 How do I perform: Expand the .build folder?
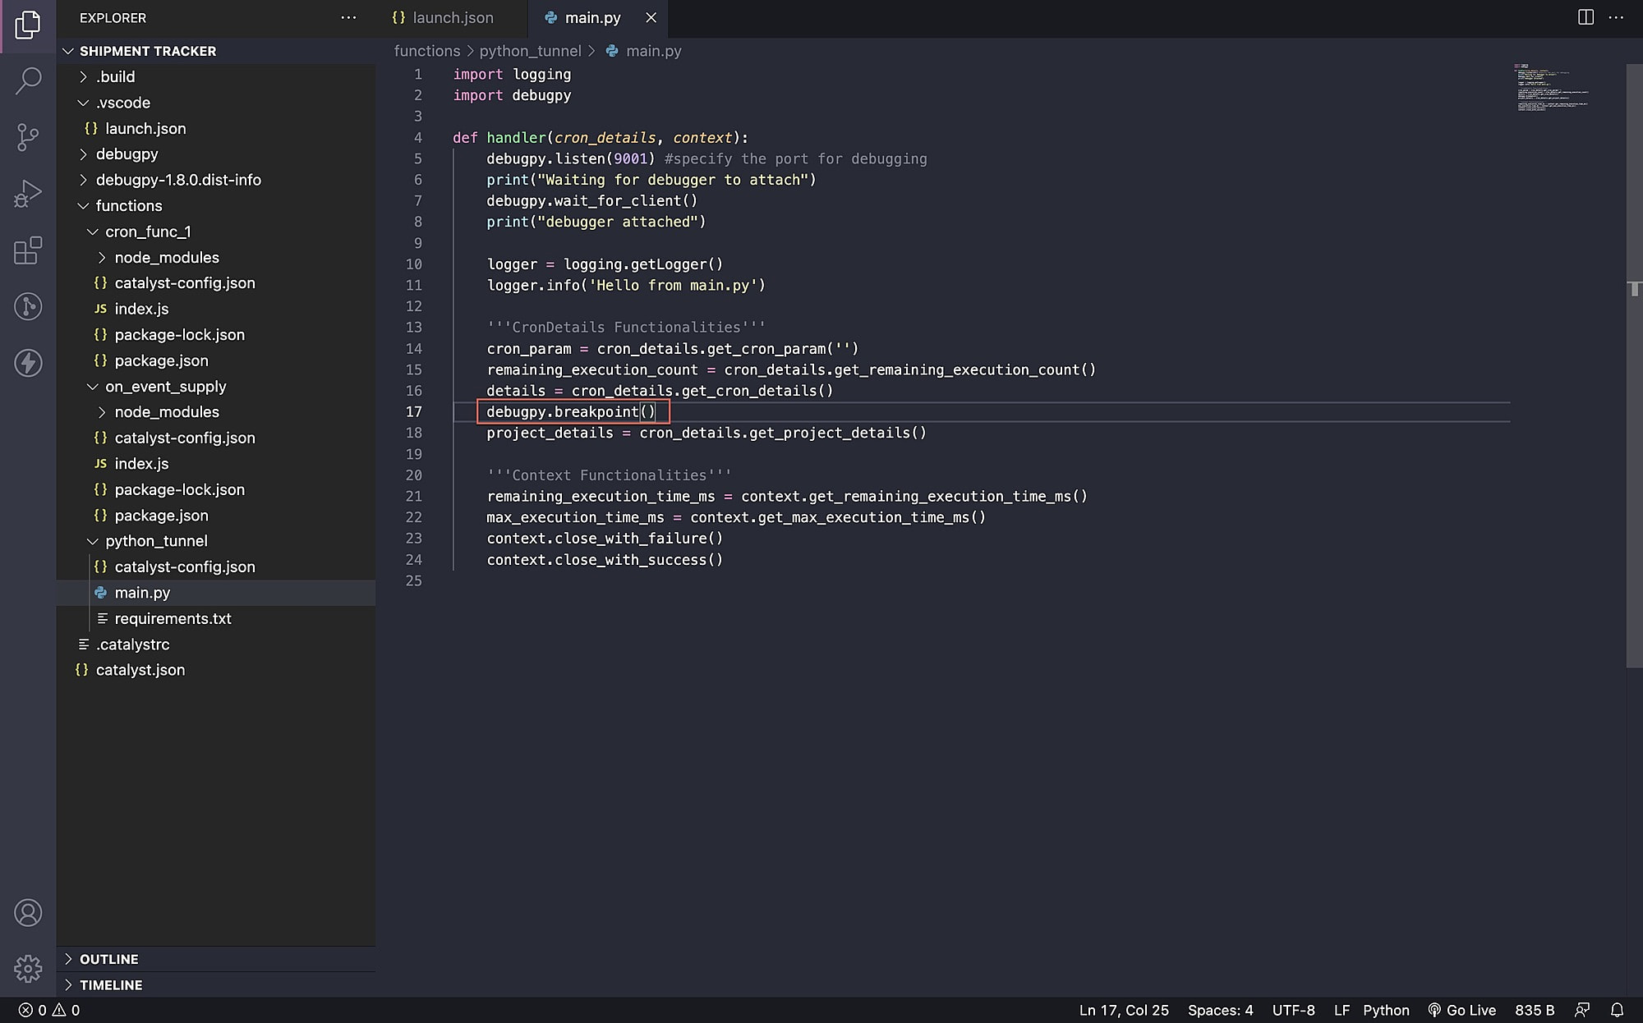pos(217,76)
